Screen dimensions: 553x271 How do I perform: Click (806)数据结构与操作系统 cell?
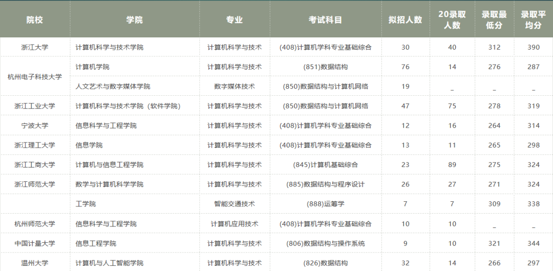pos(326,243)
